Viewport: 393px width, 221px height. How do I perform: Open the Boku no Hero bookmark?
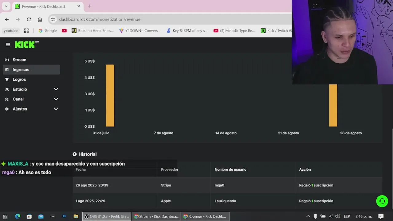pyautogui.click(x=93, y=31)
